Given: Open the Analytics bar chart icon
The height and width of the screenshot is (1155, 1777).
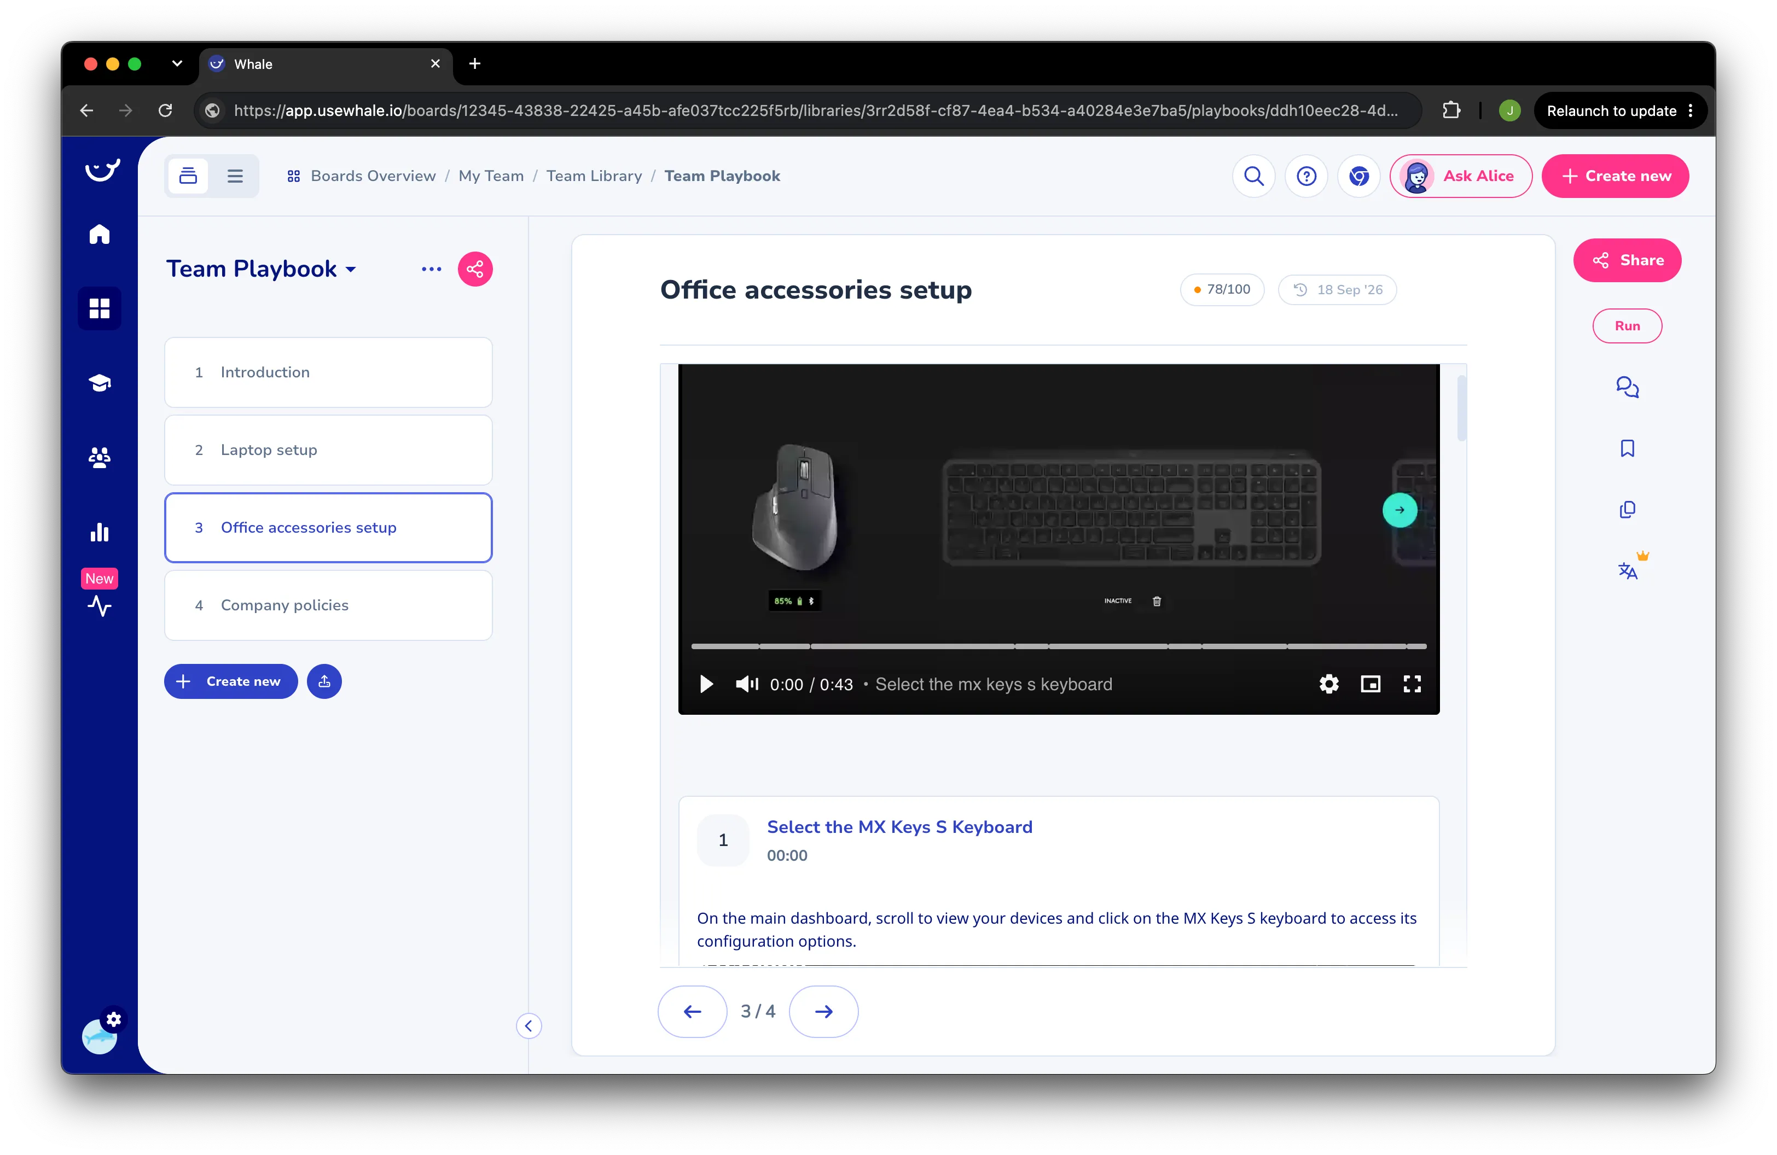Looking at the screenshot, I should pos(100,532).
